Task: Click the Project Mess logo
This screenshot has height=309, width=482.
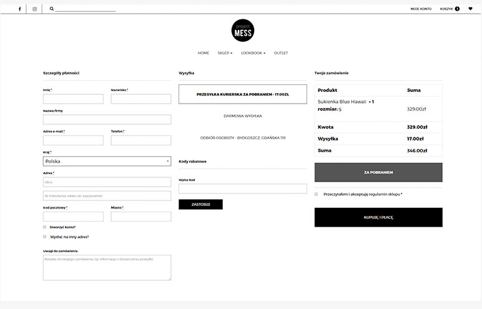Action: pyautogui.click(x=242, y=30)
